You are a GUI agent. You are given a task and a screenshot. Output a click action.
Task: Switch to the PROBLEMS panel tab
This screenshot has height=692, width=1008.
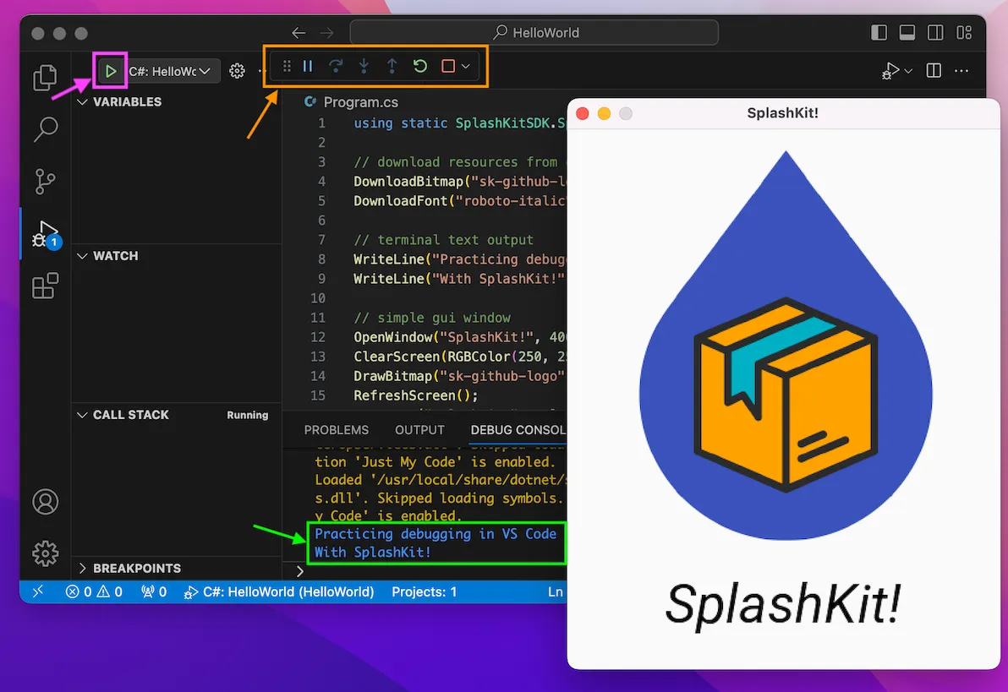tap(337, 430)
